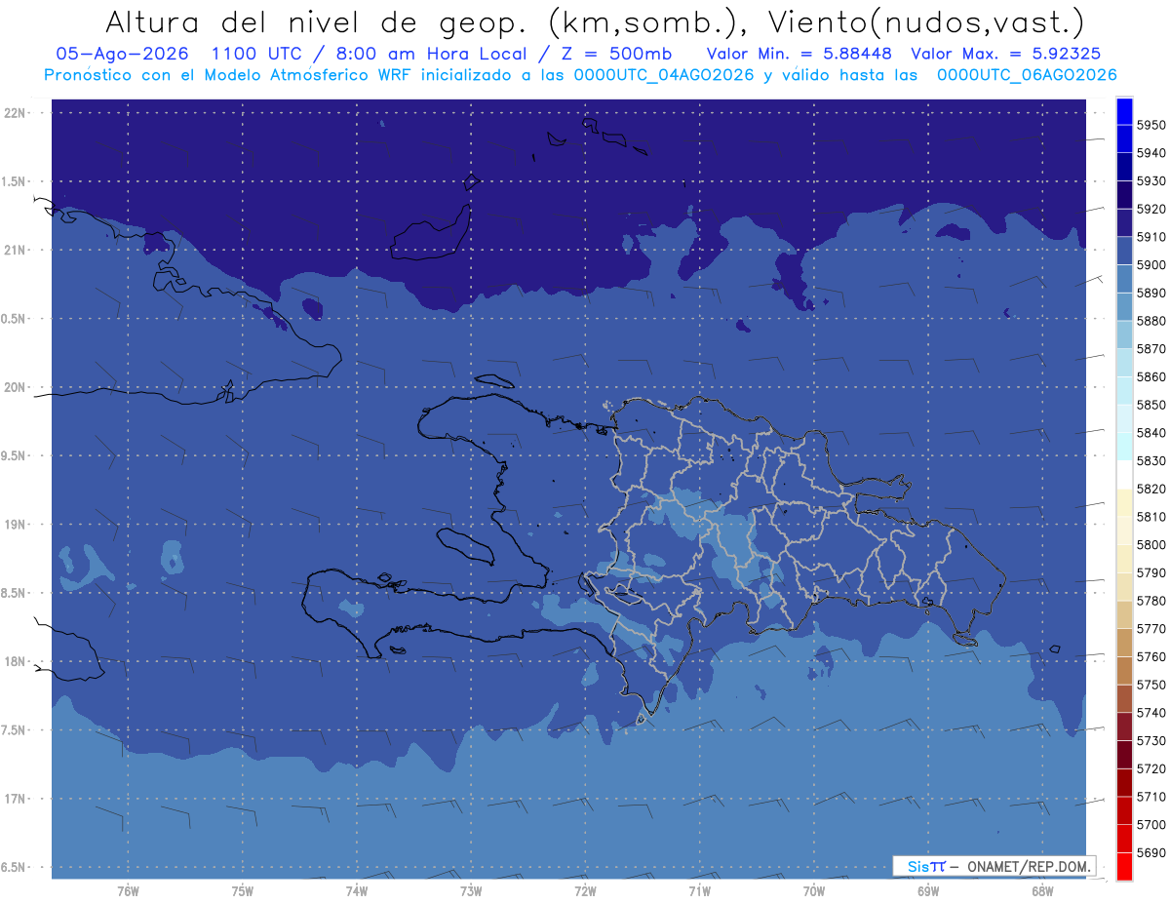The width and height of the screenshot is (1170, 904).
Task: Click the '5870' colorbar label
Action: 1151,349
